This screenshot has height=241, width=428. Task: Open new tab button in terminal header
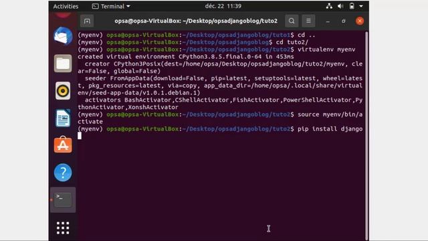[x=87, y=21]
